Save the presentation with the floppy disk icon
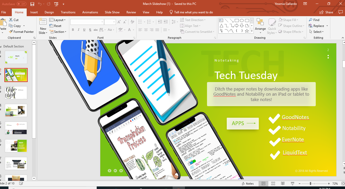The height and width of the screenshot is (189, 345). 32,4
